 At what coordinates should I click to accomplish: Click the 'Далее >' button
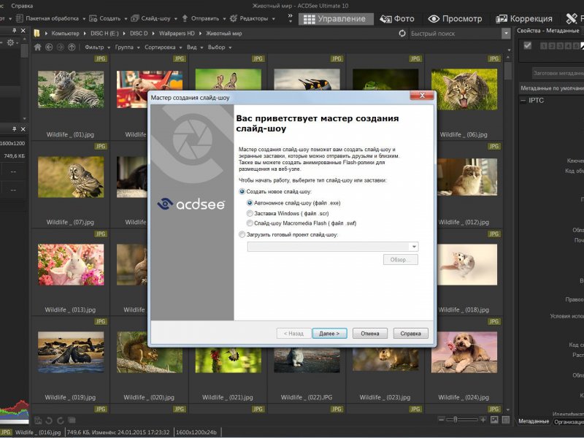point(329,334)
